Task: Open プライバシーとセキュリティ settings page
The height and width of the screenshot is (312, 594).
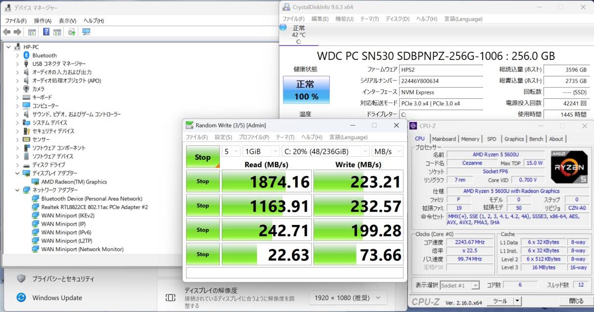Action: coord(63,279)
